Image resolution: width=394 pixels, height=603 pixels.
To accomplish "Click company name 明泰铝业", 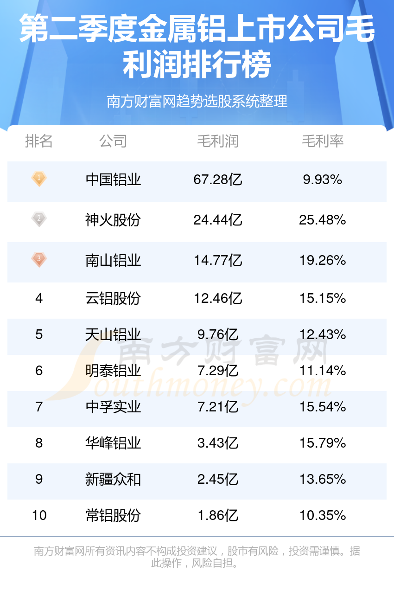I will point(113,371).
